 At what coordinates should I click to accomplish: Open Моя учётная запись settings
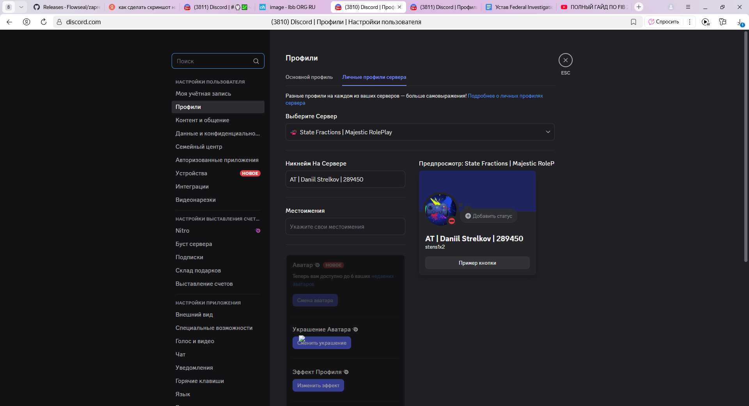tap(218, 94)
